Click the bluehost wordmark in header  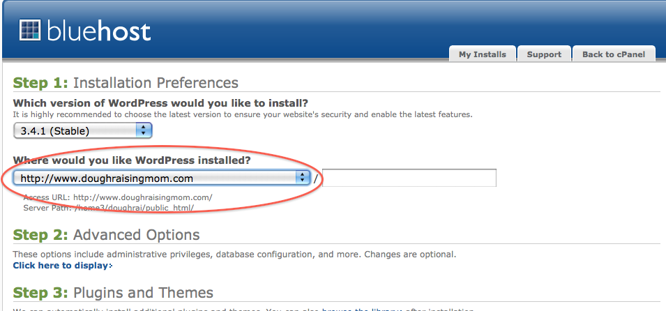click(98, 31)
